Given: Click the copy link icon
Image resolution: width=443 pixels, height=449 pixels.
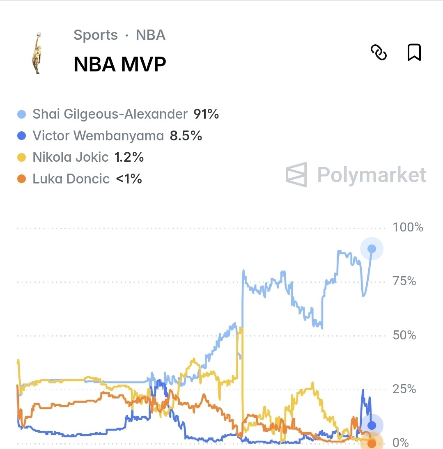Looking at the screenshot, I should point(379,53).
